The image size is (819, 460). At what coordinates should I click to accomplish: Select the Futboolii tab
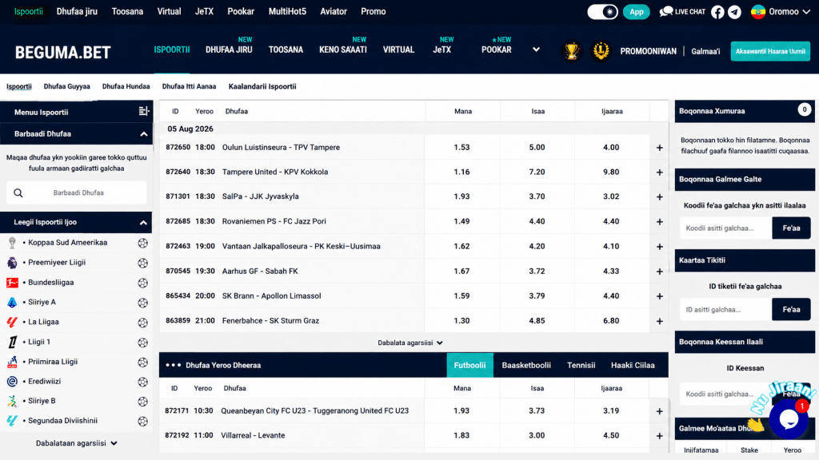coord(469,365)
